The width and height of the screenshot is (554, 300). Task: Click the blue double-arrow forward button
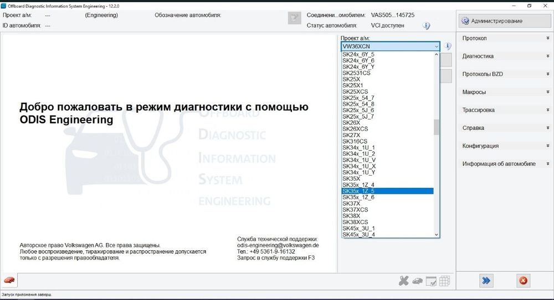tap(486, 281)
